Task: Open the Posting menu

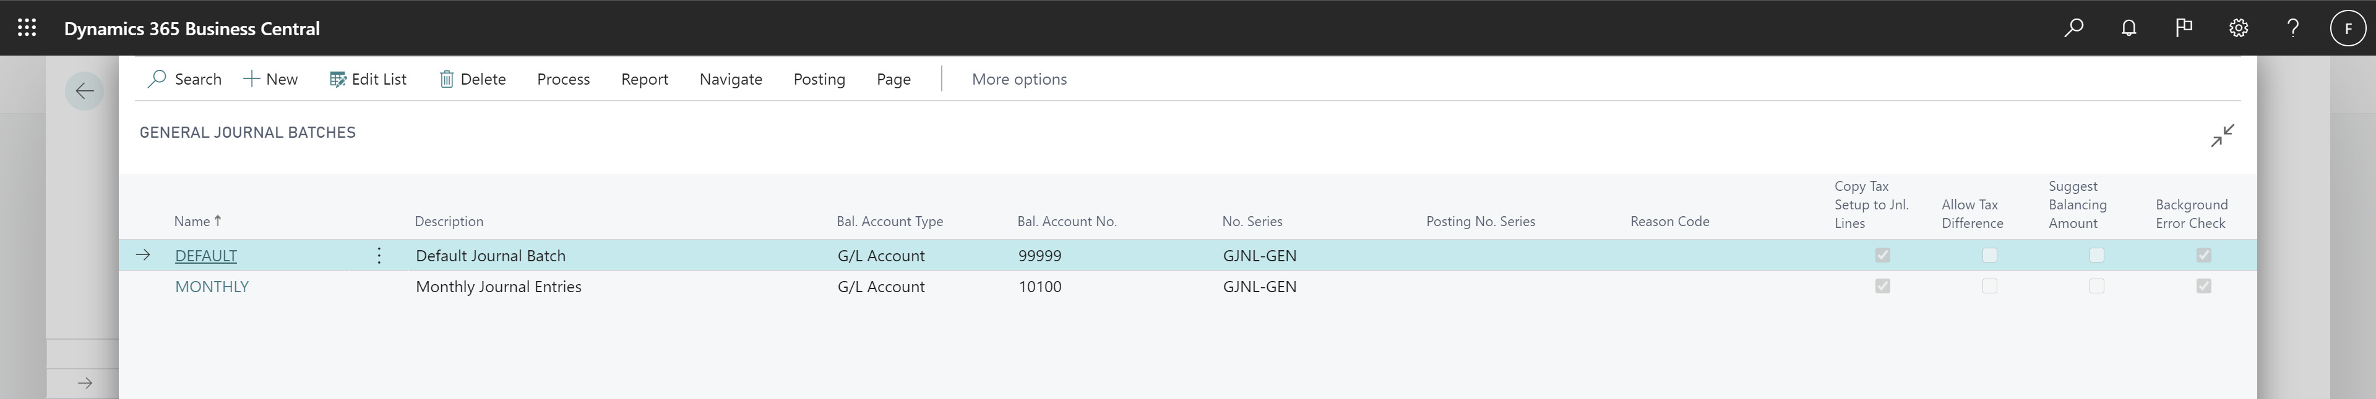Action: 819,79
